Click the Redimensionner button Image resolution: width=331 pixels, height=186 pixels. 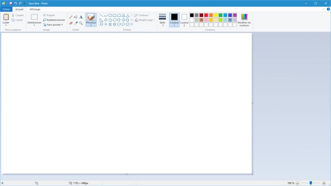click(x=54, y=20)
